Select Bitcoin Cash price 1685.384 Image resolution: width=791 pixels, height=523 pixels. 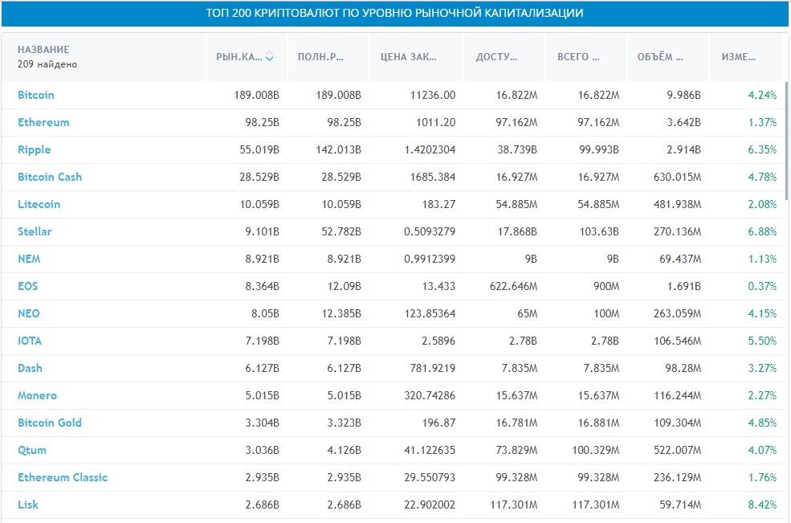[x=433, y=177]
